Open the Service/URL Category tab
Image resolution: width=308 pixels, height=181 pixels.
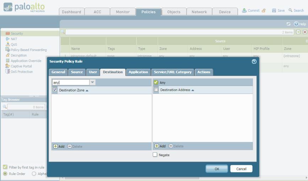tap(173, 72)
